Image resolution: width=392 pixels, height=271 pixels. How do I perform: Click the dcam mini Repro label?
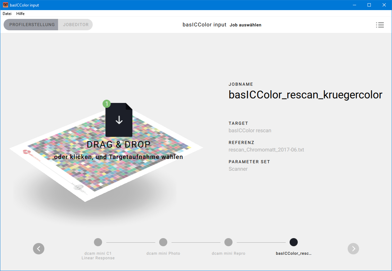tap(228, 253)
